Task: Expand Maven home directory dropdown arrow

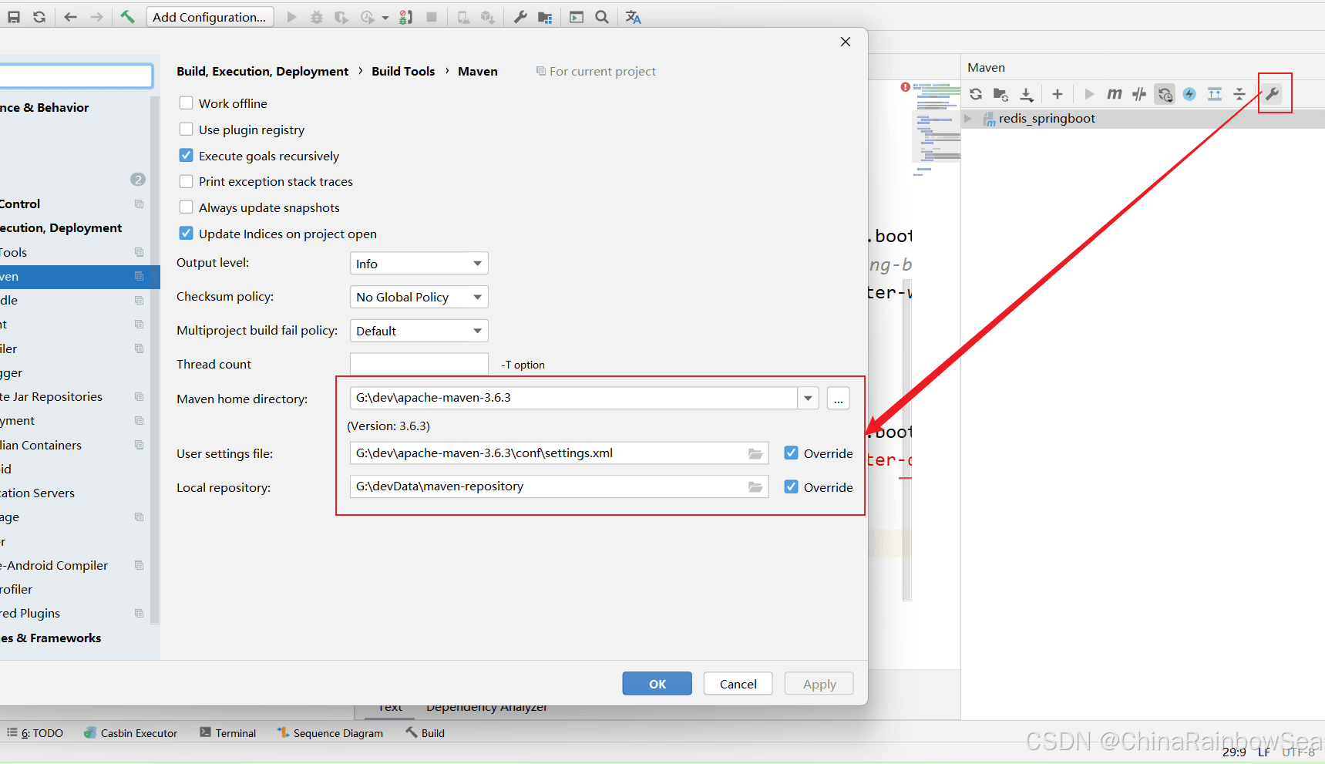Action: pyautogui.click(x=808, y=399)
